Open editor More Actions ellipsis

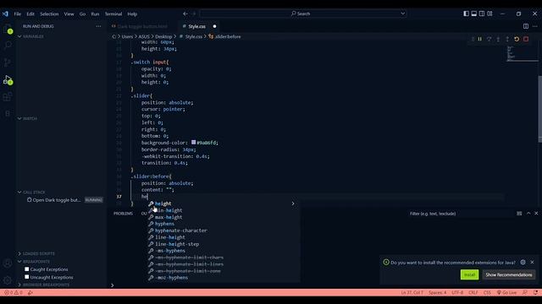click(x=534, y=26)
